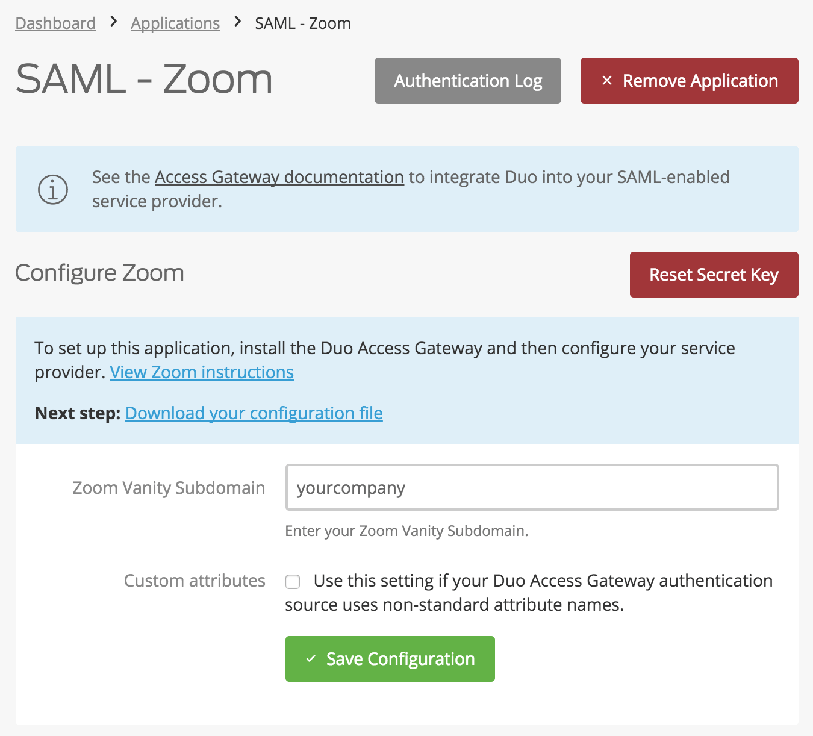813x736 pixels.
Task: Open the Authentication Log
Action: coord(467,80)
